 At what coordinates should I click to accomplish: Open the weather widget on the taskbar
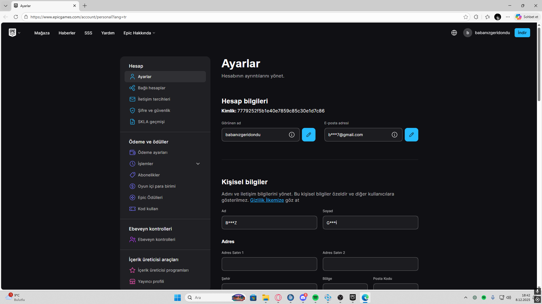pos(15,298)
